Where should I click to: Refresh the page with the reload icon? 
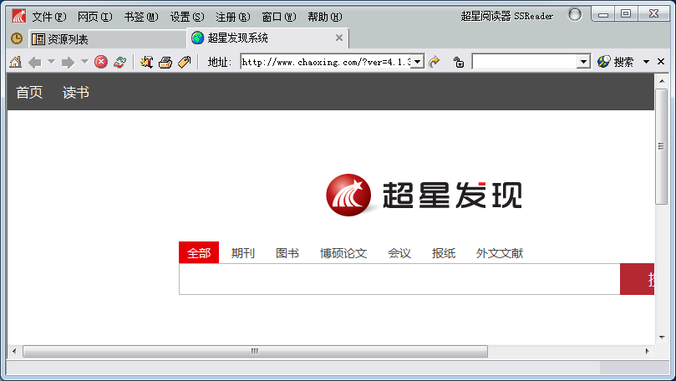pos(119,62)
